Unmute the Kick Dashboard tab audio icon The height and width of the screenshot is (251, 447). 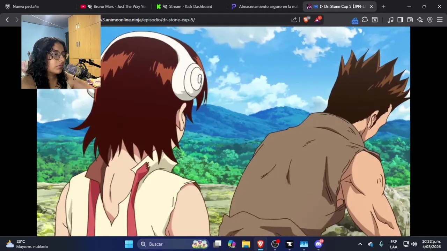[x=165, y=6]
